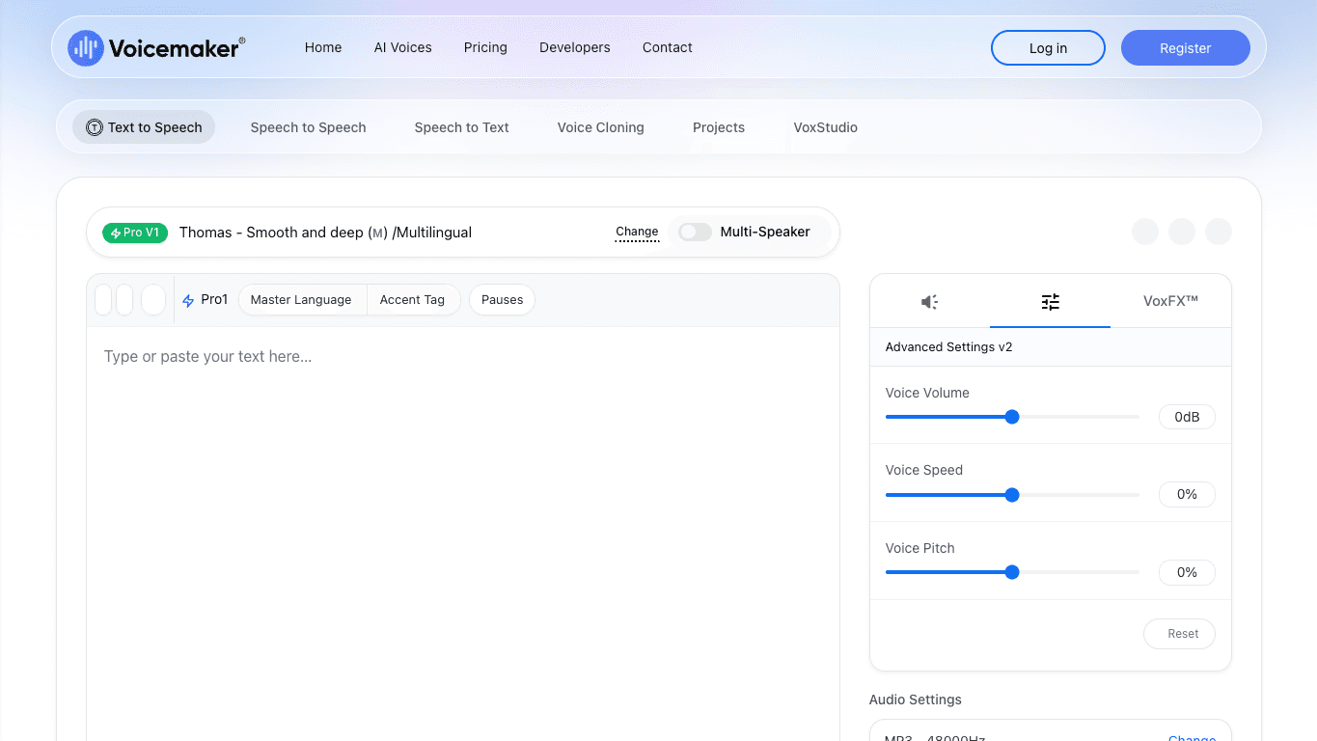Click the Master Language button
Screen dimensions: 1317x741
[x=301, y=300]
